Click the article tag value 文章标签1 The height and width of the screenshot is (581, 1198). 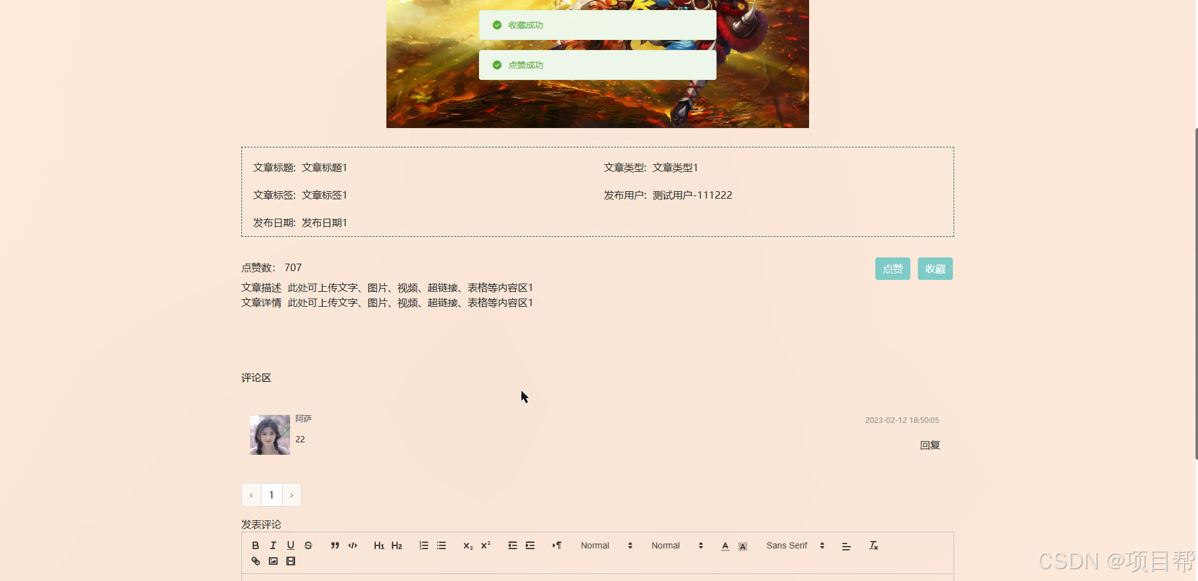click(325, 195)
